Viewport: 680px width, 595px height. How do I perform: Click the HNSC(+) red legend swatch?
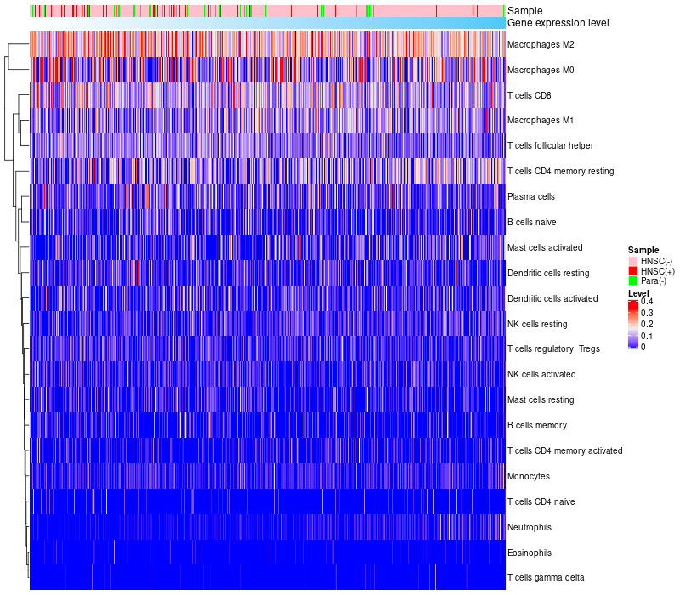click(x=633, y=271)
